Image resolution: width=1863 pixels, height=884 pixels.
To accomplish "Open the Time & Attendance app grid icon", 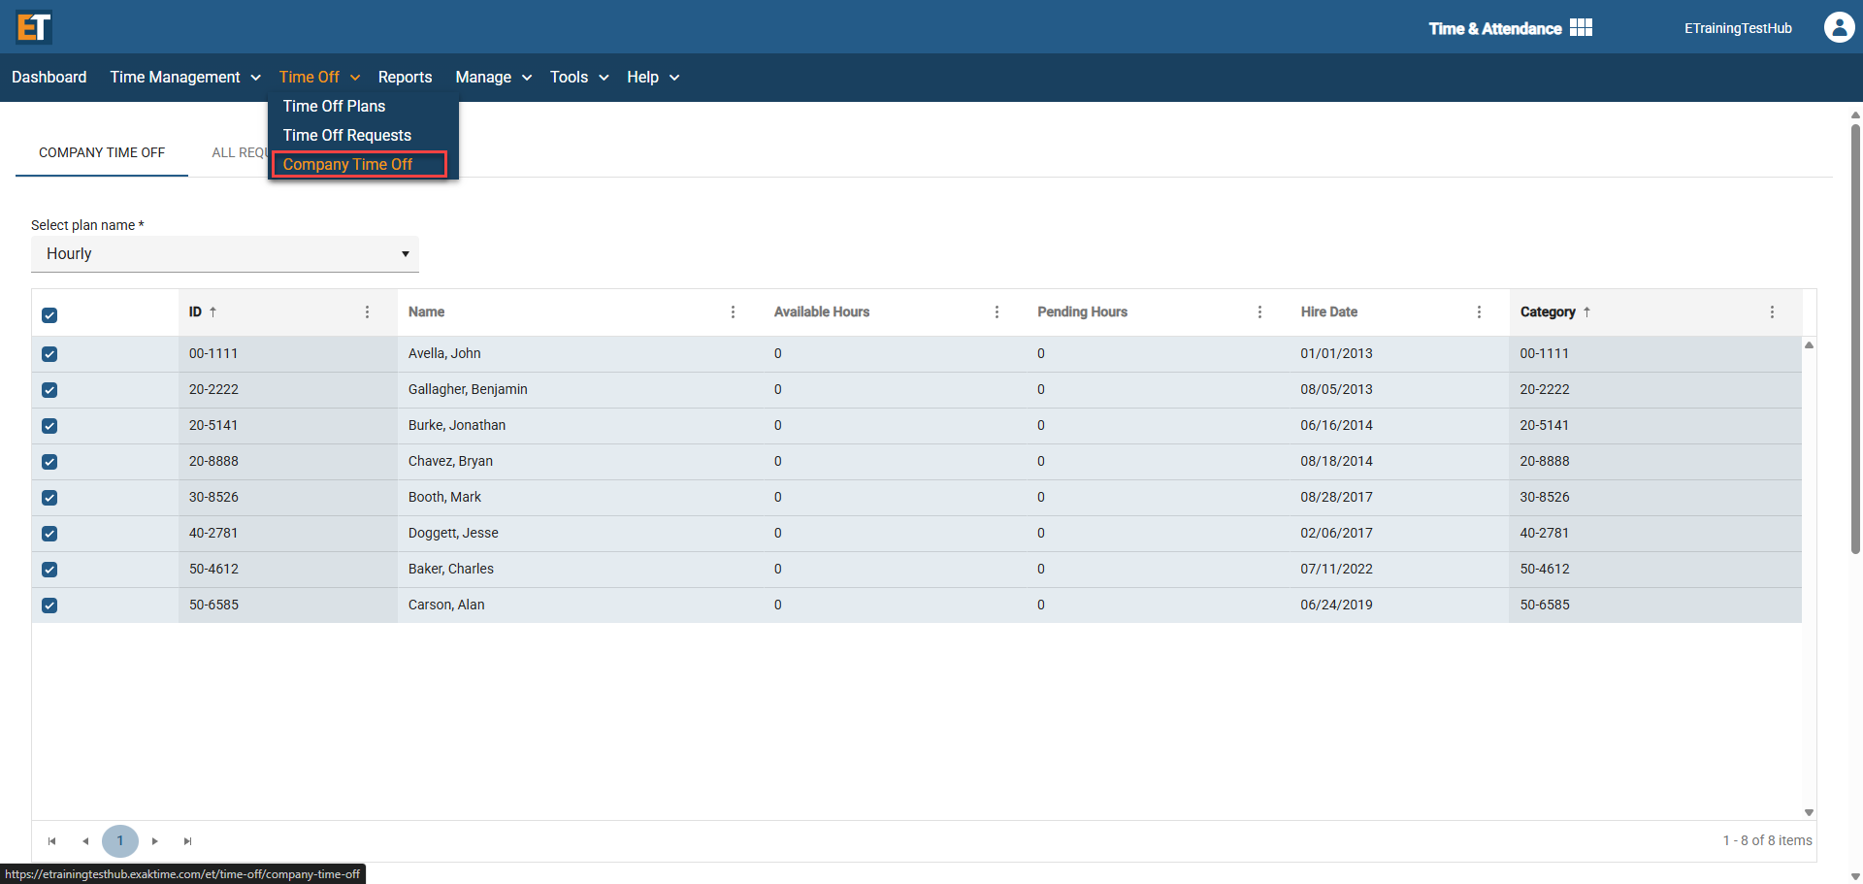I will pos(1581,27).
